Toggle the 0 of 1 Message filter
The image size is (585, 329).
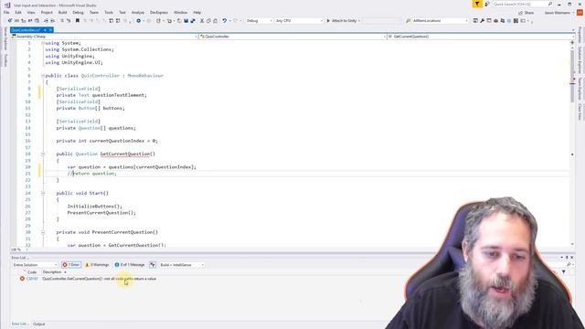[130, 265]
